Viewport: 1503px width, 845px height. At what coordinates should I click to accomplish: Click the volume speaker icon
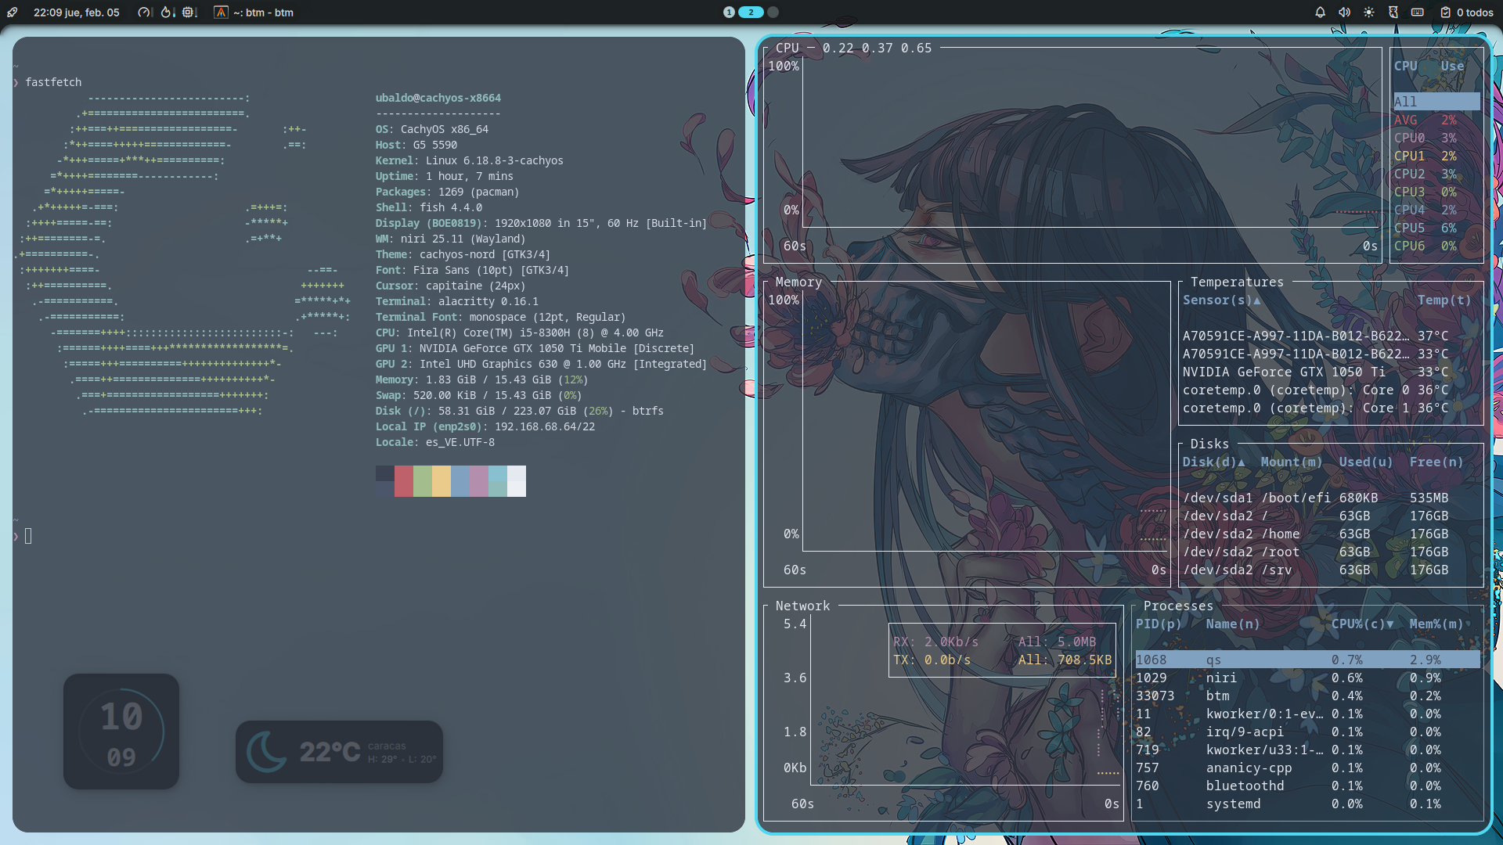[1344, 13]
